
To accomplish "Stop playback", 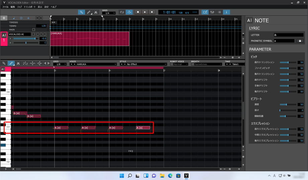I will point(138,12).
